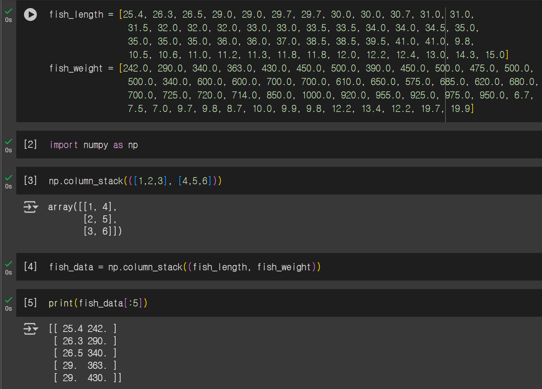Image resolution: width=542 pixels, height=389 pixels.
Task: Run the fish_length cell with play button
Action: point(30,15)
